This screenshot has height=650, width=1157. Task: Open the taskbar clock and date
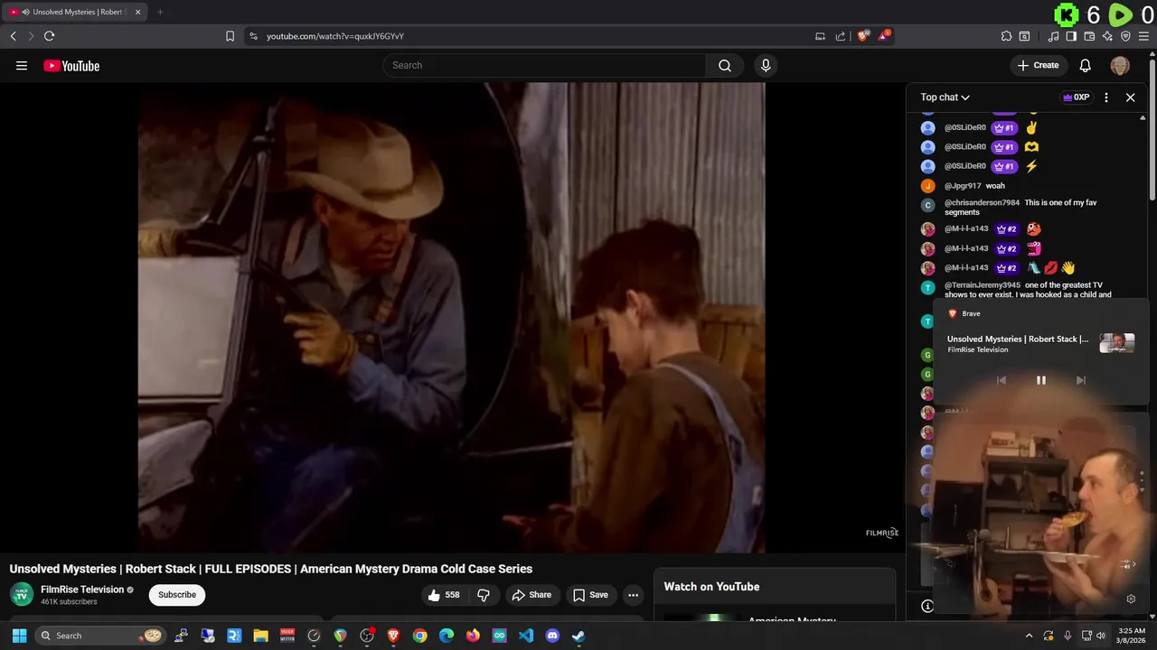click(1132, 636)
